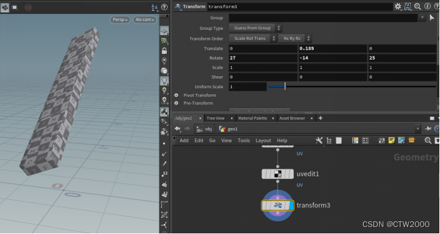Open the Tools menu in network editor
The height and width of the screenshot is (234, 440).
tap(244, 140)
